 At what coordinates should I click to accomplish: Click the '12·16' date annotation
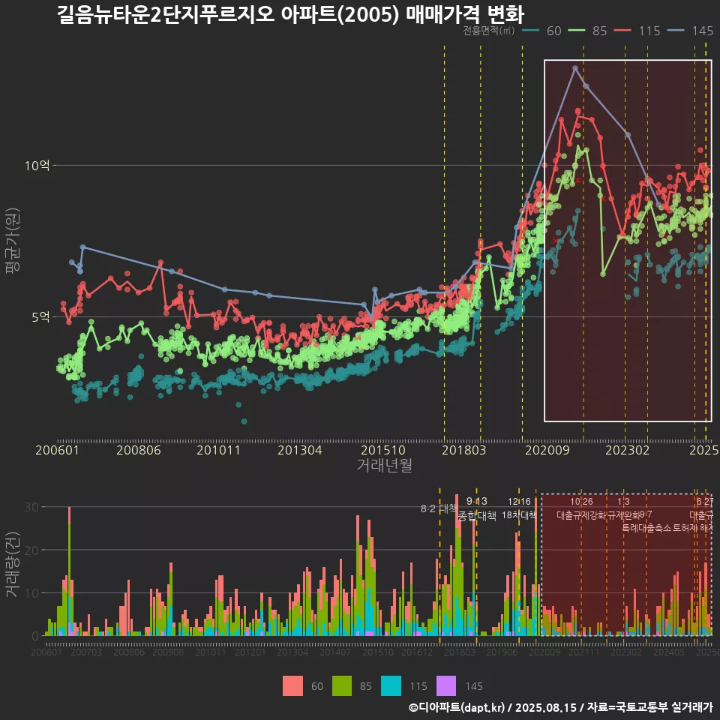(519, 501)
